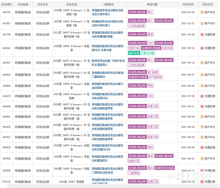Select the 漏油 tag for complaint 651758
Image resolution: width=220 pixels, height=188 pixels.
point(150,34)
